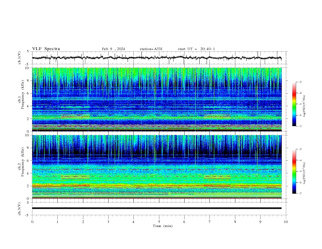Click the ch.3 flat black waveform trace
The width and height of the screenshot is (322, 249).
pos(157,208)
